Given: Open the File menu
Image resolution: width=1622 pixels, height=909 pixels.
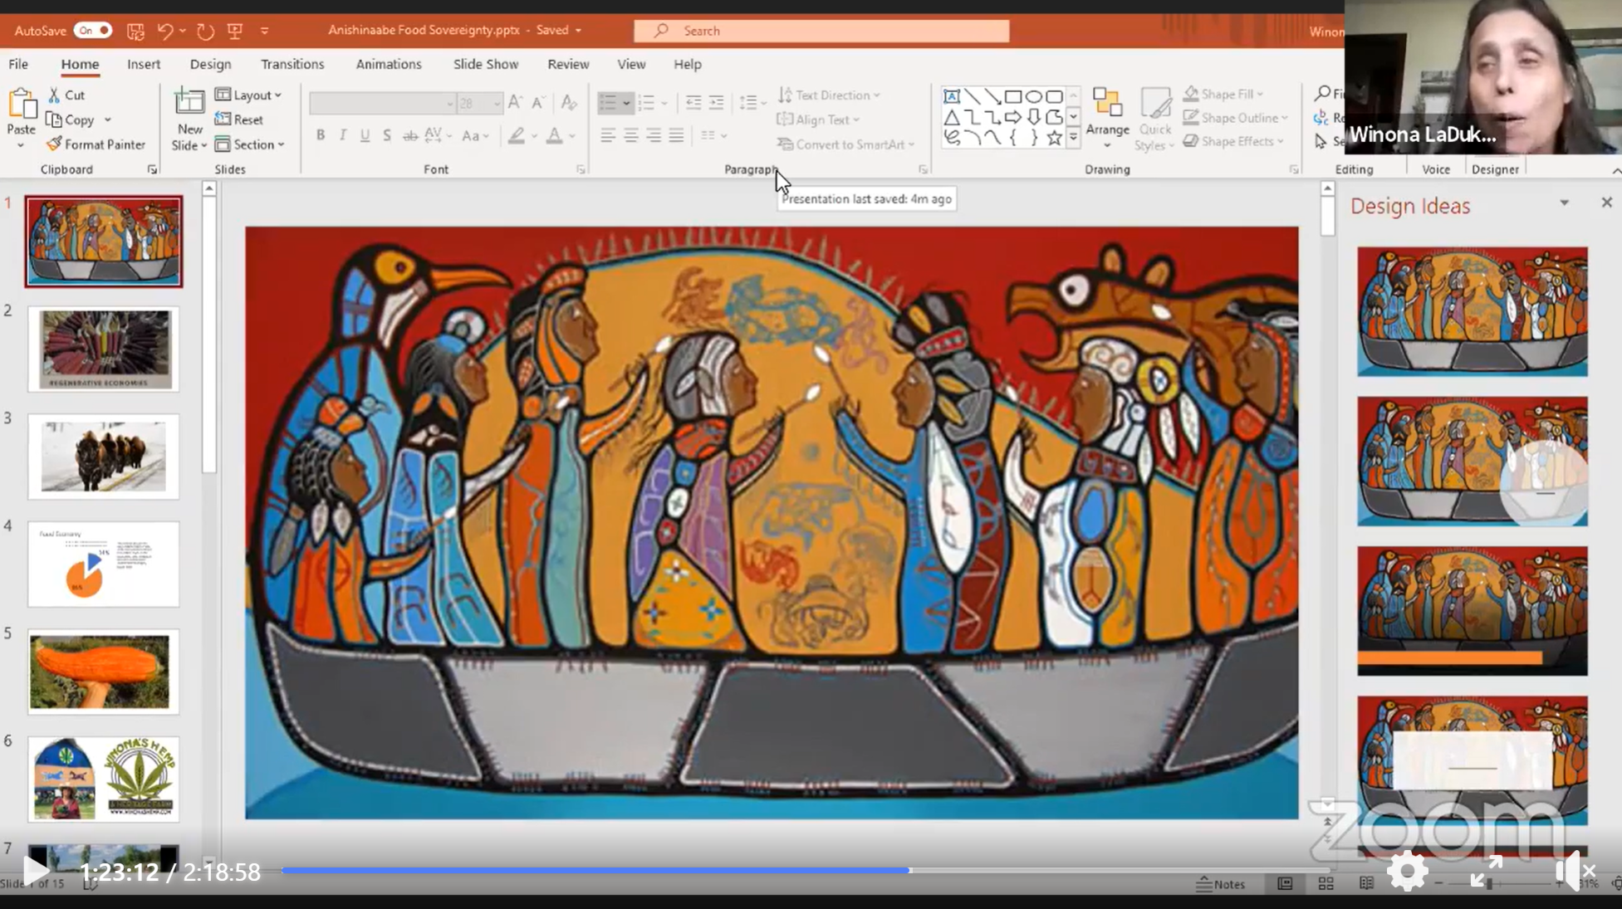Looking at the screenshot, I should coord(18,64).
